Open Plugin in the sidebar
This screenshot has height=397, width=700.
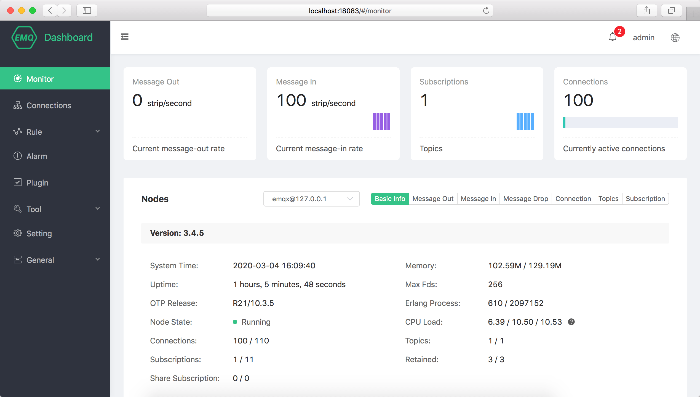pos(37,183)
